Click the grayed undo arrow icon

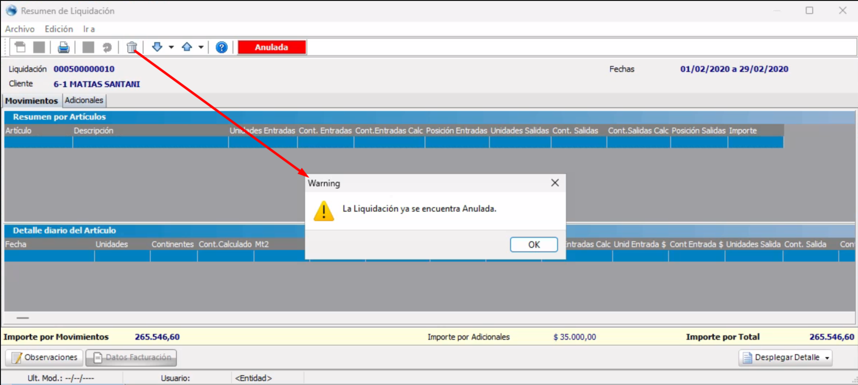107,47
